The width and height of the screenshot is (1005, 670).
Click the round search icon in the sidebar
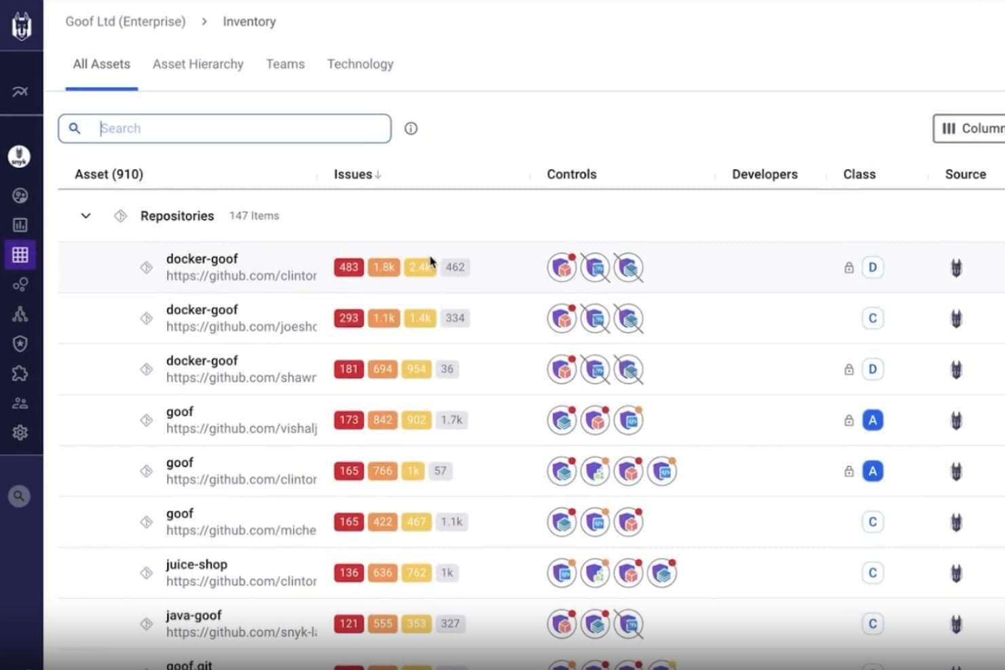click(x=19, y=496)
